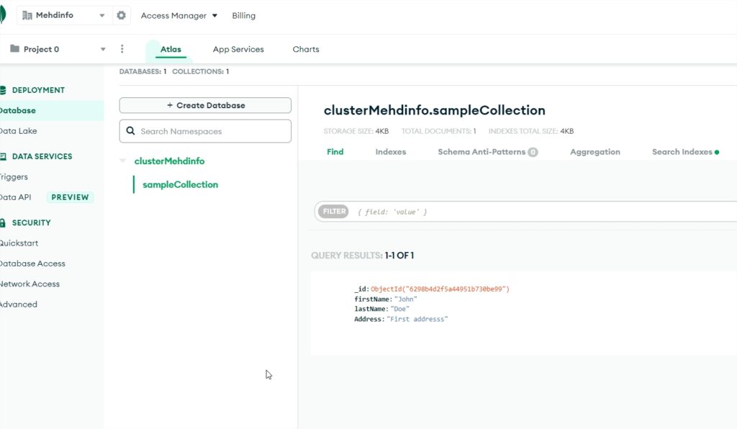This screenshot has width=737, height=429.
Task: Click the ObjectId value of the document
Action: (440, 289)
